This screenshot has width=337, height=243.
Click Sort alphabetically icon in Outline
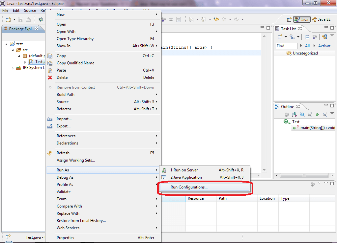click(x=295, y=115)
